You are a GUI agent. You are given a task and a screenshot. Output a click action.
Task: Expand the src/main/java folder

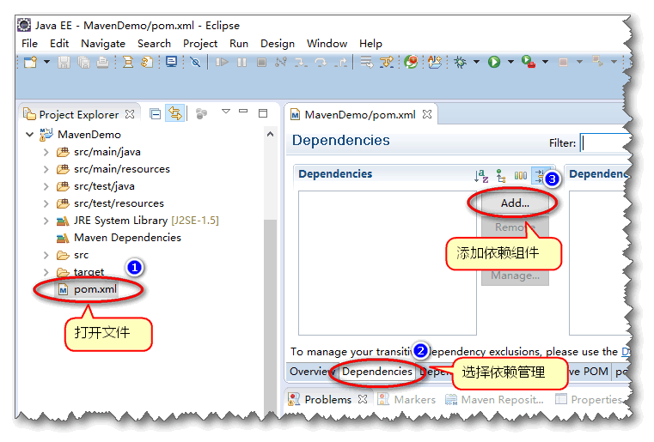click(x=46, y=152)
